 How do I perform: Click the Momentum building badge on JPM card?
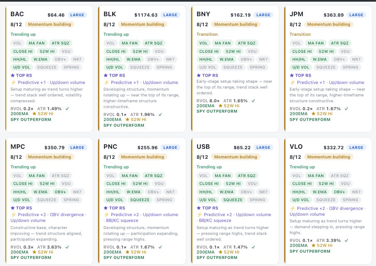coord(329,24)
